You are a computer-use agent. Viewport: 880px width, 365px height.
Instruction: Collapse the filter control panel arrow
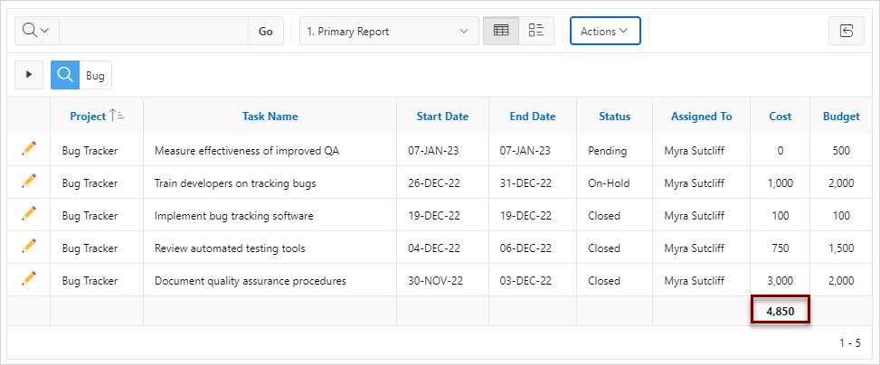click(29, 75)
